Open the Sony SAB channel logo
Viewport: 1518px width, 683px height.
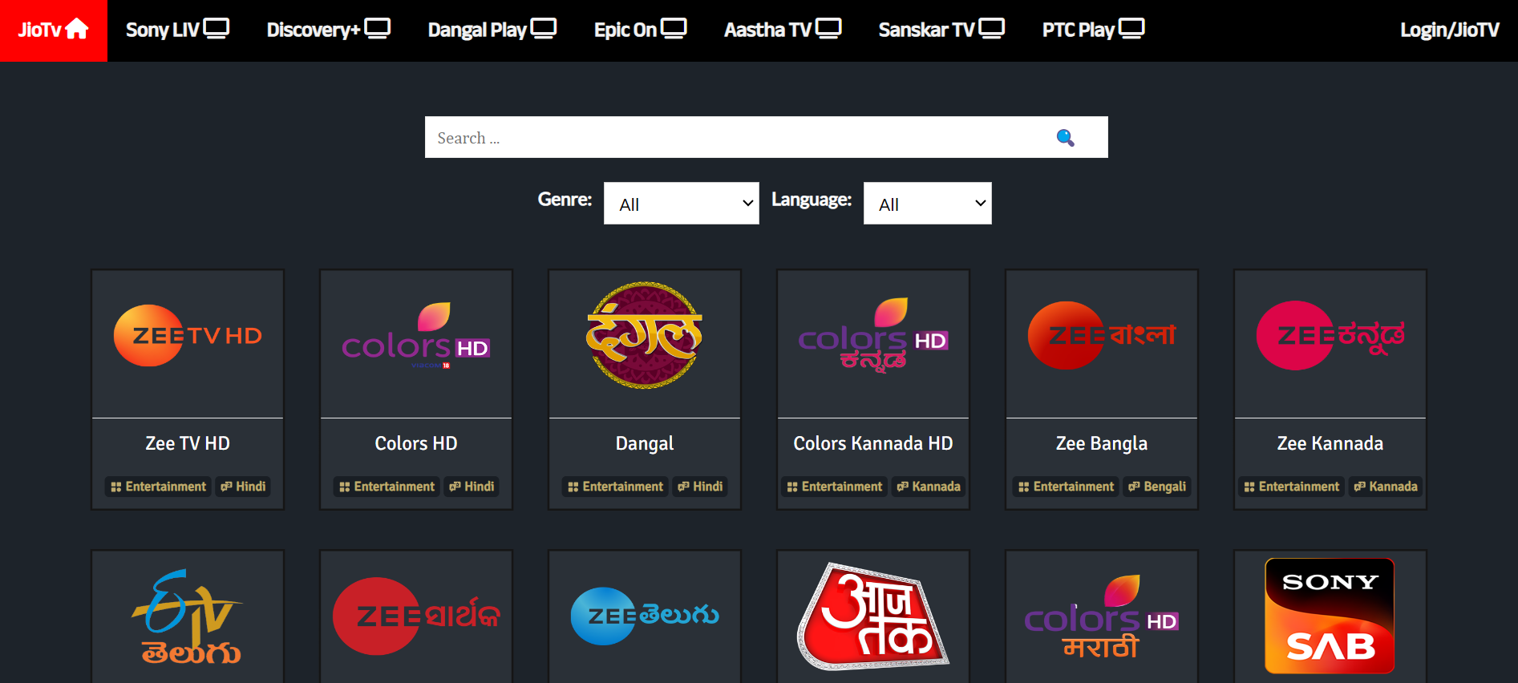pos(1330,616)
